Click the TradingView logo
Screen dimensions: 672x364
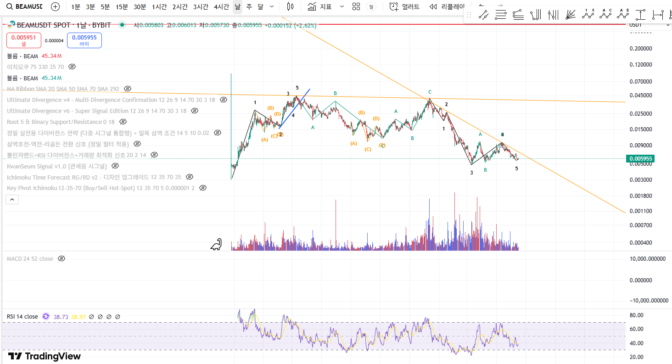point(44,356)
